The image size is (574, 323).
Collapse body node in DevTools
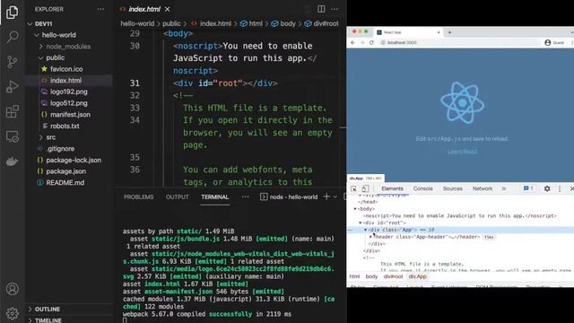[355, 209]
